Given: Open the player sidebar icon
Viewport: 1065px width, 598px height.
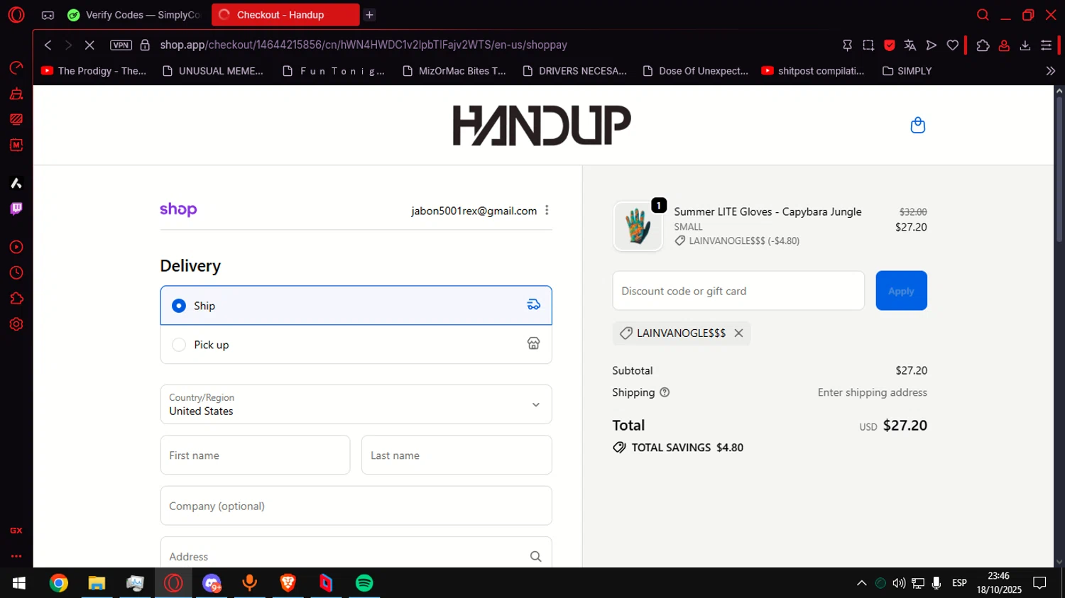Looking at the screenshot, I should [x=16, y=248].
